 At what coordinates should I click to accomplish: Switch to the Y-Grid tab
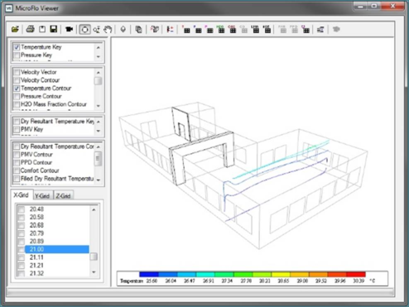(42, 195)
